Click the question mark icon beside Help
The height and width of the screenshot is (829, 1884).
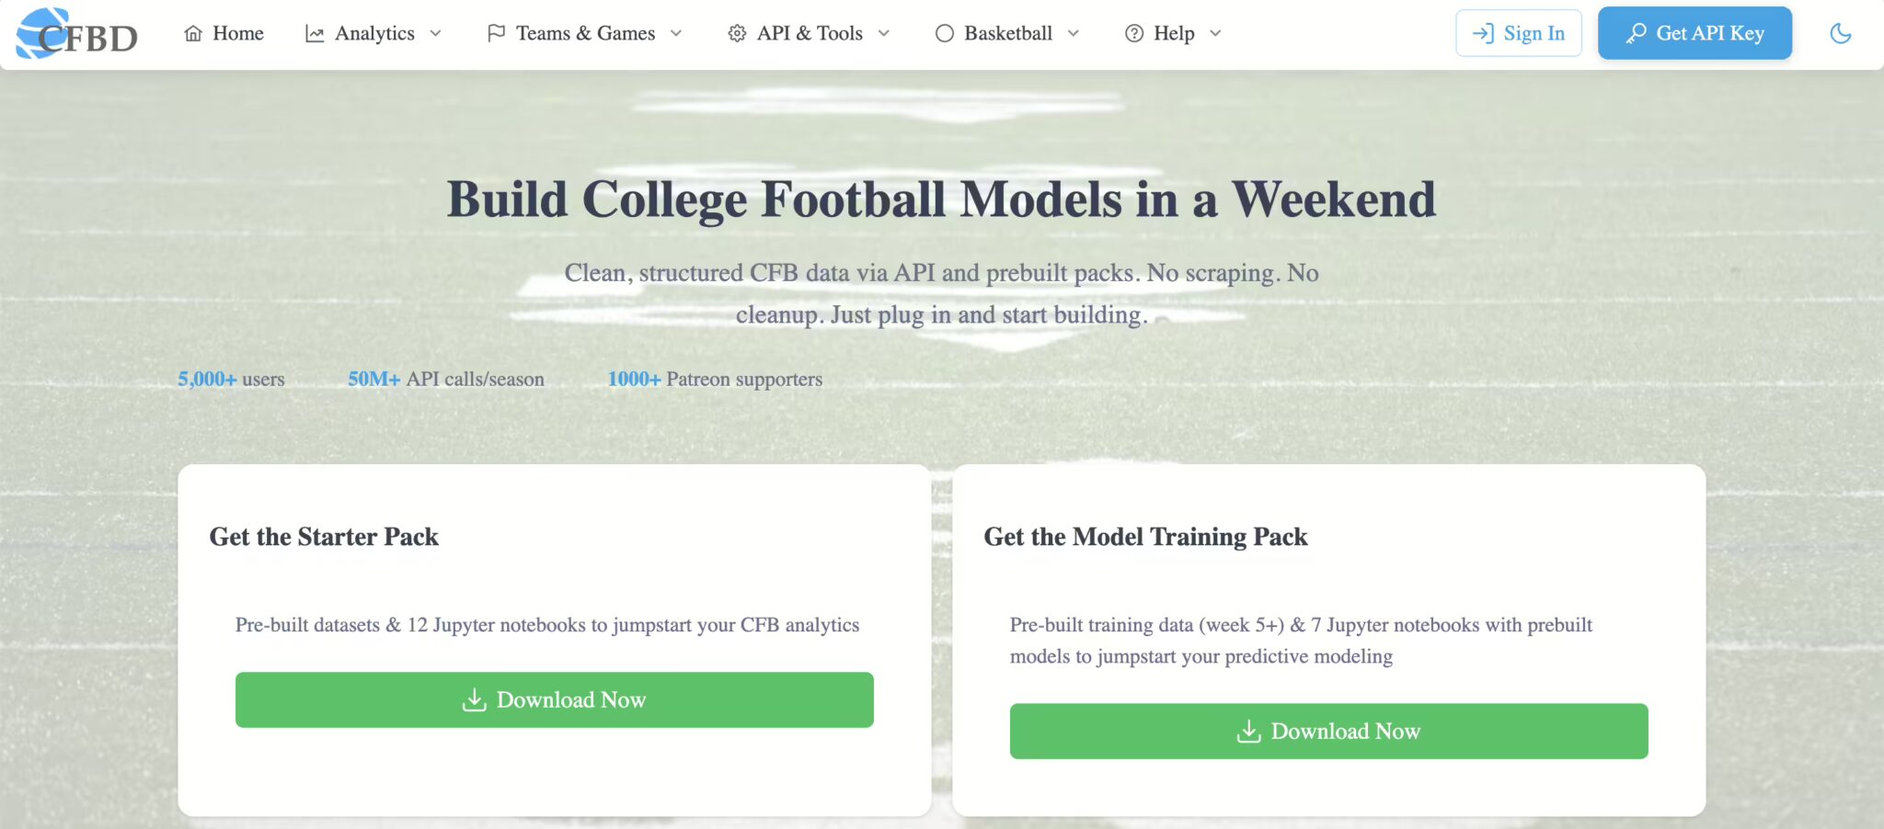[1132, 33]
